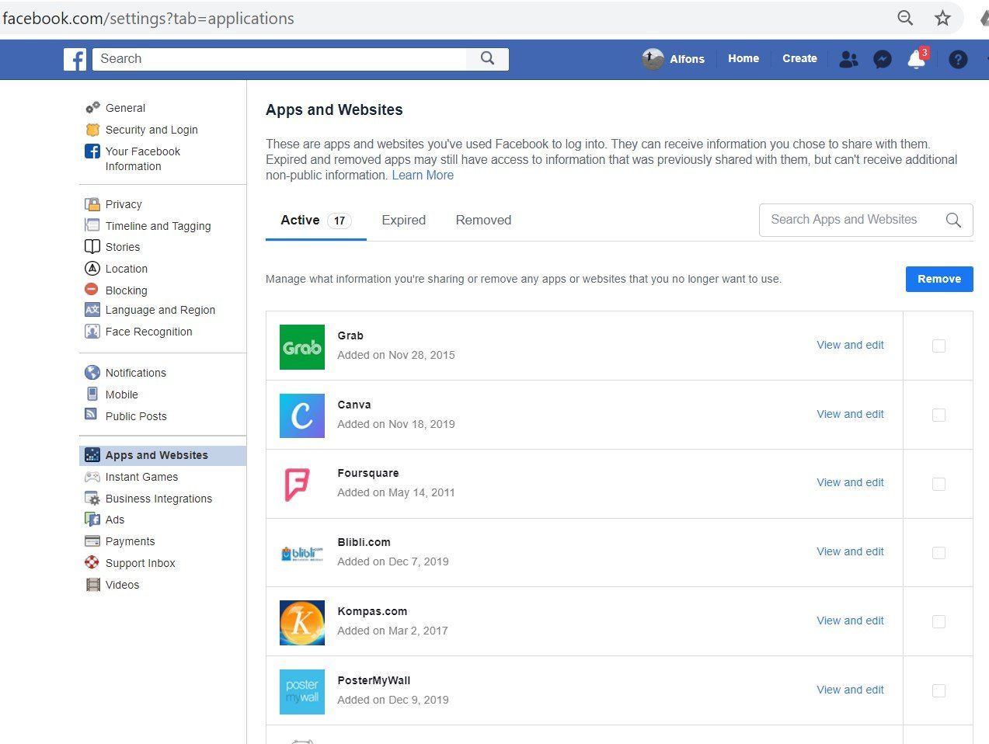Click the browser address bar URL

[x=148, y=19]
